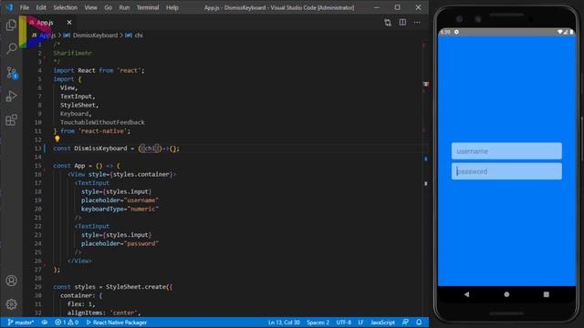This screenshot has height=328, width=584.
Task: Open the Manage gear icon
Action: click(11, 304)
